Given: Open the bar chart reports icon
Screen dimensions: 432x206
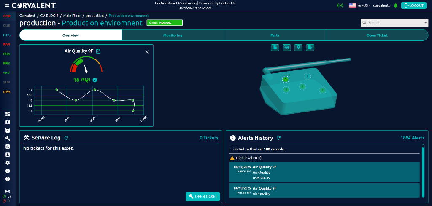Looking at the screenshot, I should (7, 147).
